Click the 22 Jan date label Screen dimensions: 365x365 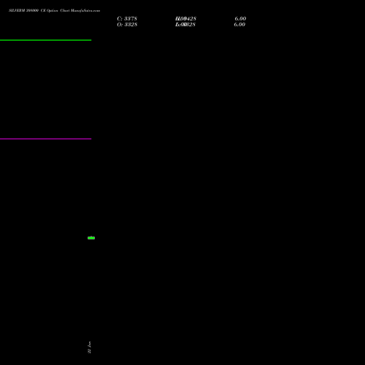click(89, 347)
